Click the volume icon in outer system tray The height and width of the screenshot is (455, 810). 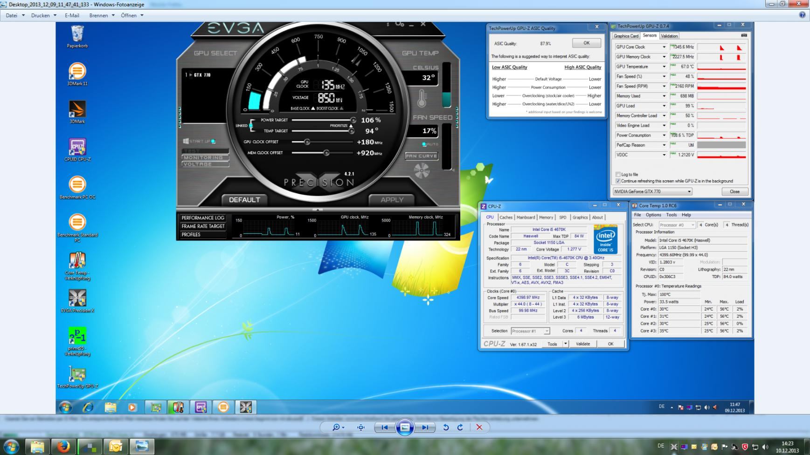tap(765, 447)
